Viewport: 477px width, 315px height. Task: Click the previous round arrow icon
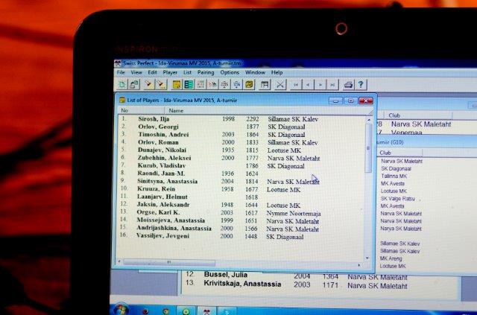pyautogui.click(x=309, y=85)
